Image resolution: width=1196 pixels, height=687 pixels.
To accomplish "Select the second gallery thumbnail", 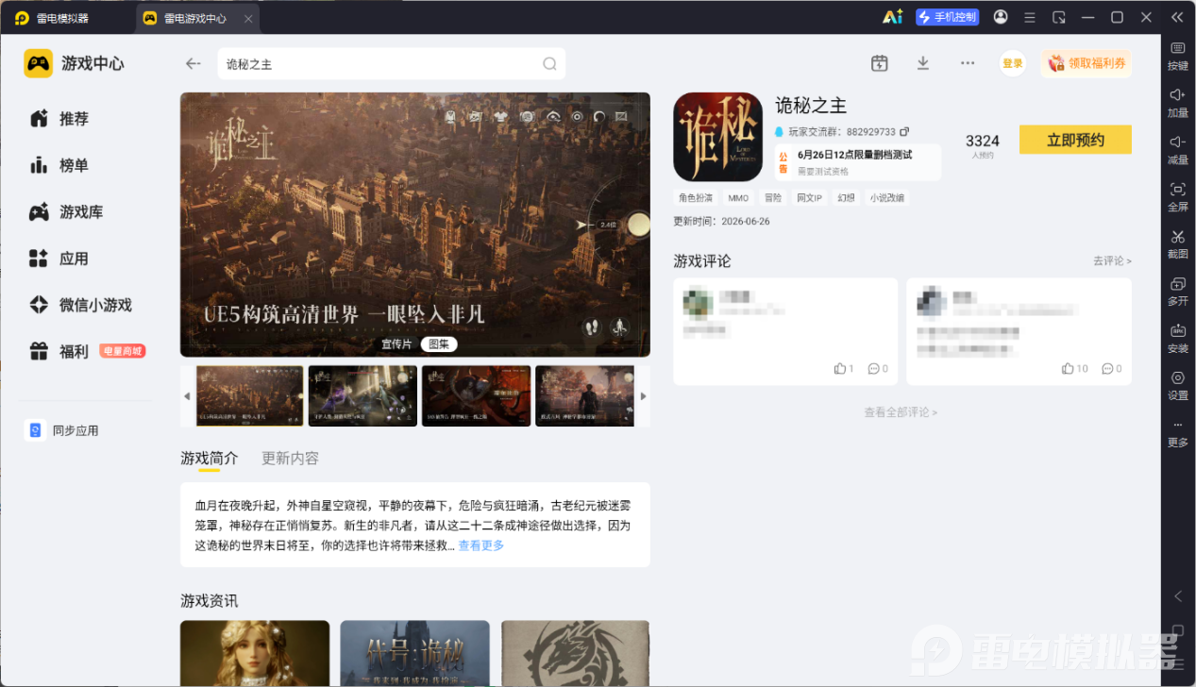I will (x=362, y=396).
